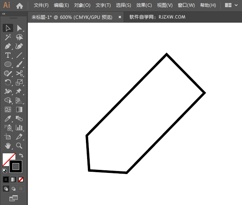Screen dimensions: 242x205
Task: Select the Direct Selection tool
Action: click(19, 28)
